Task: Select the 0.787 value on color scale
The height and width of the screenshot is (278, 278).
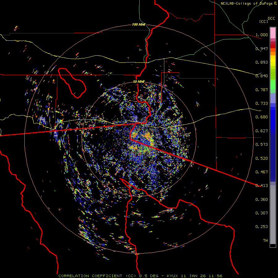Action: tap(262, 90)
